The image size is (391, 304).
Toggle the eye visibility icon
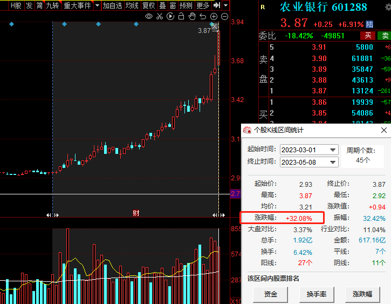tap(149, 17)
